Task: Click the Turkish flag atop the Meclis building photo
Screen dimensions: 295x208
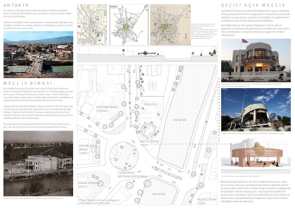Action: [x=244, y=41]
